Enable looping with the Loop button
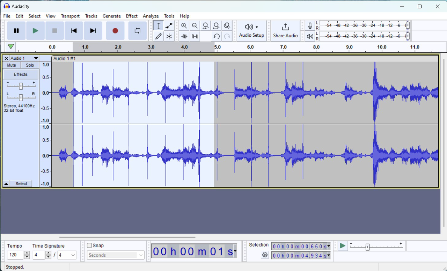The width and height of the screenshot is (447, 271). [x=137, y=31]
